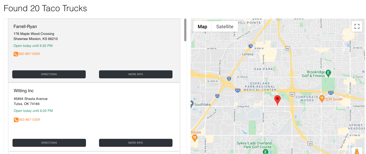Image resolution: width=366 pixels, height=154 pixels.
Task: Click the Street View pegman icon
Action: [357, 151]
